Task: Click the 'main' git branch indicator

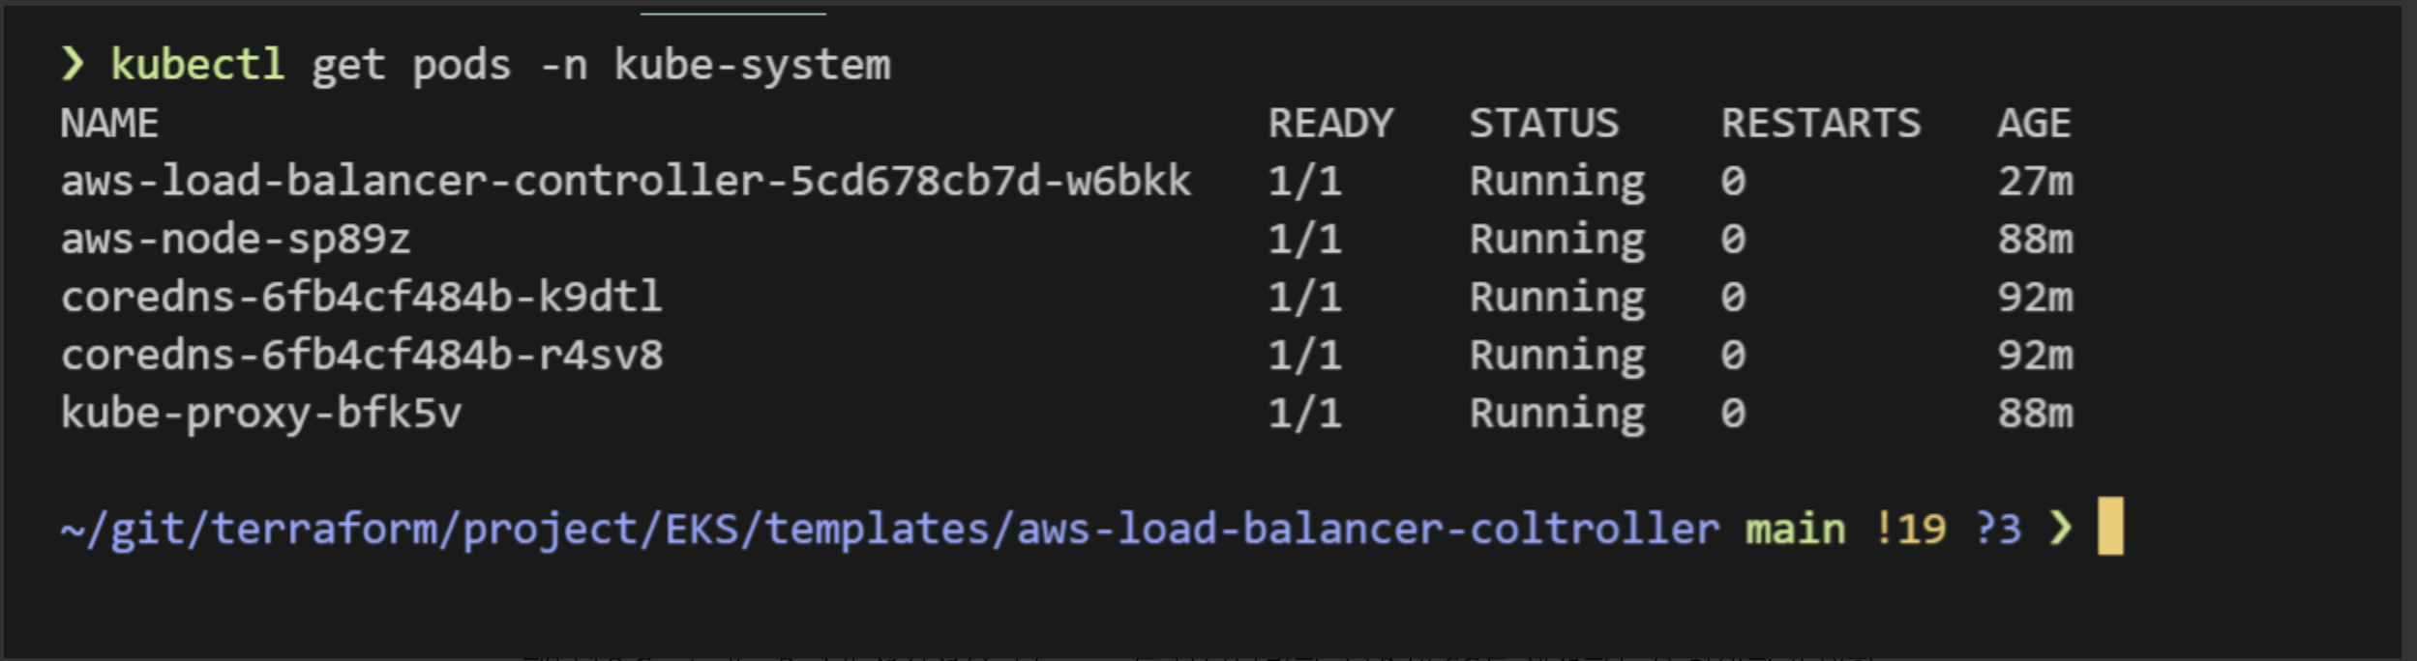Action: pos(1796,531)
